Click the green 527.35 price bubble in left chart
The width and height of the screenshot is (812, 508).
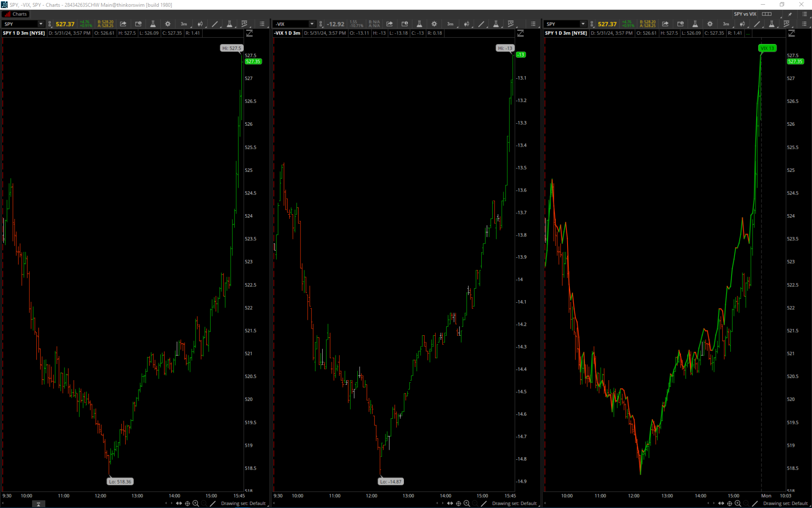pos(253,62)
